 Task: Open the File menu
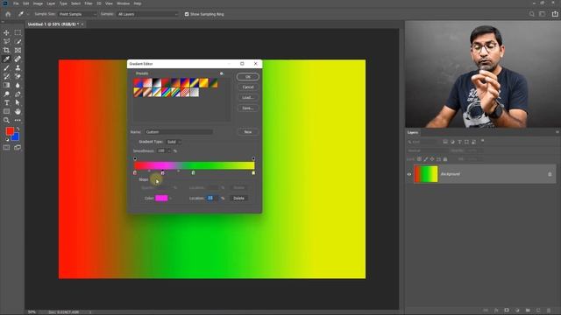(16, 3)
